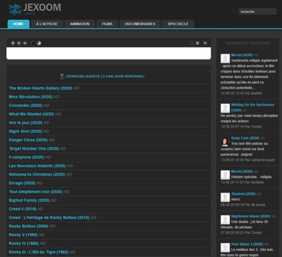Open Les Nouveaux mutants (2020)
Viewport: 282px width, 257px height.
point(37,166)
